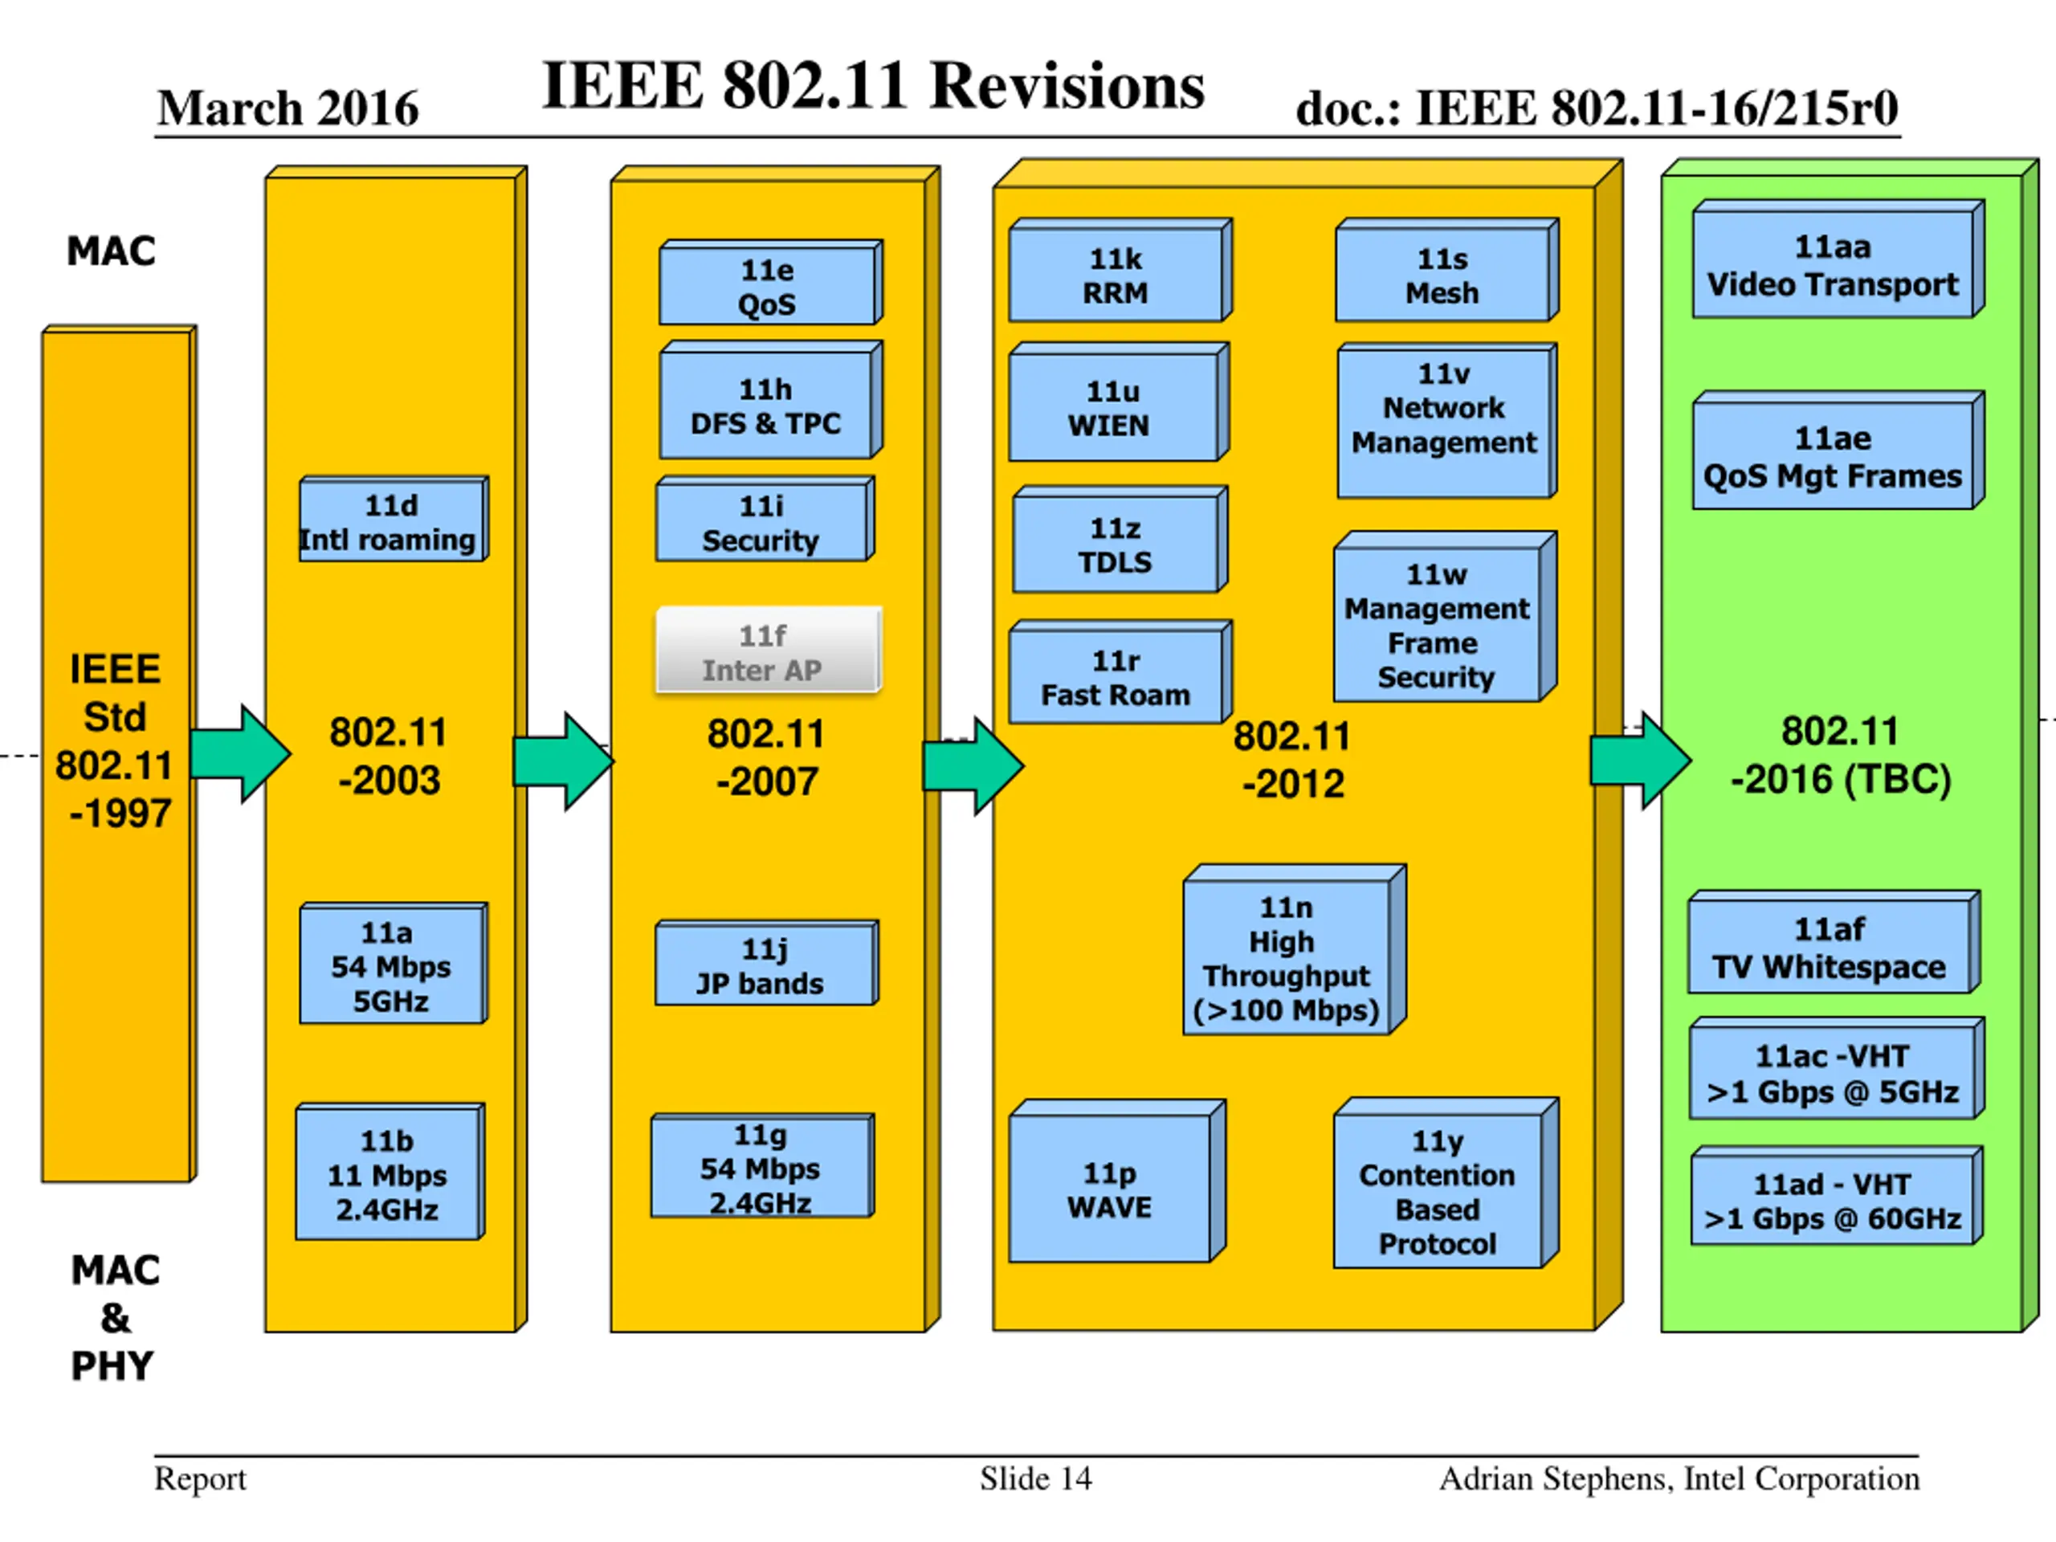Click the '11ac -VHT >1 Gbps @ 5GHz' box
This screenshot has height=1542, width=2056.
[x=1837, y=1069]
